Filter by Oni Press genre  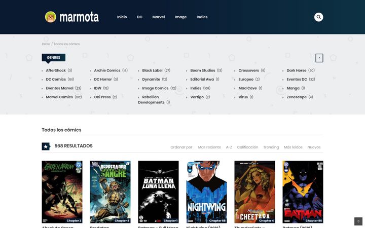pos(102,97)
